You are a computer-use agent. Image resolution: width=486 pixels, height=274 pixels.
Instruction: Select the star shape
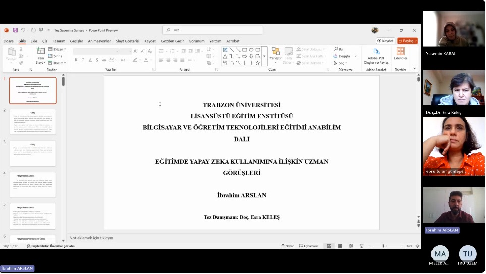(x=257, y=63)
